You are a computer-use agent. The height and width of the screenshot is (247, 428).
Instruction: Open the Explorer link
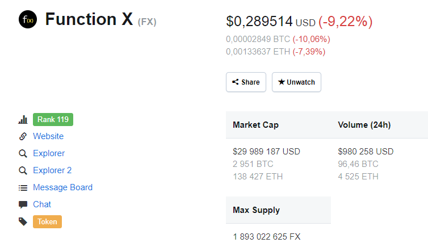49,153
